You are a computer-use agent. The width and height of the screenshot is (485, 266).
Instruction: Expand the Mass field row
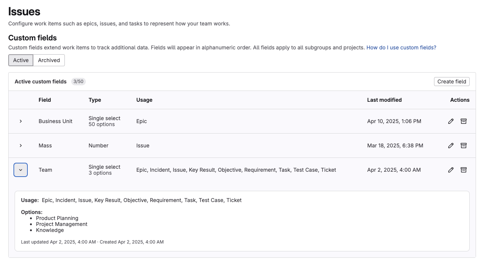tap(21, 146)
